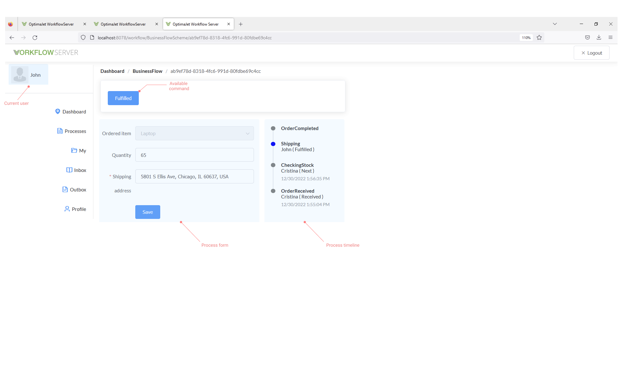Open the Outbox sidebar menu item

[x=74, y=189]
